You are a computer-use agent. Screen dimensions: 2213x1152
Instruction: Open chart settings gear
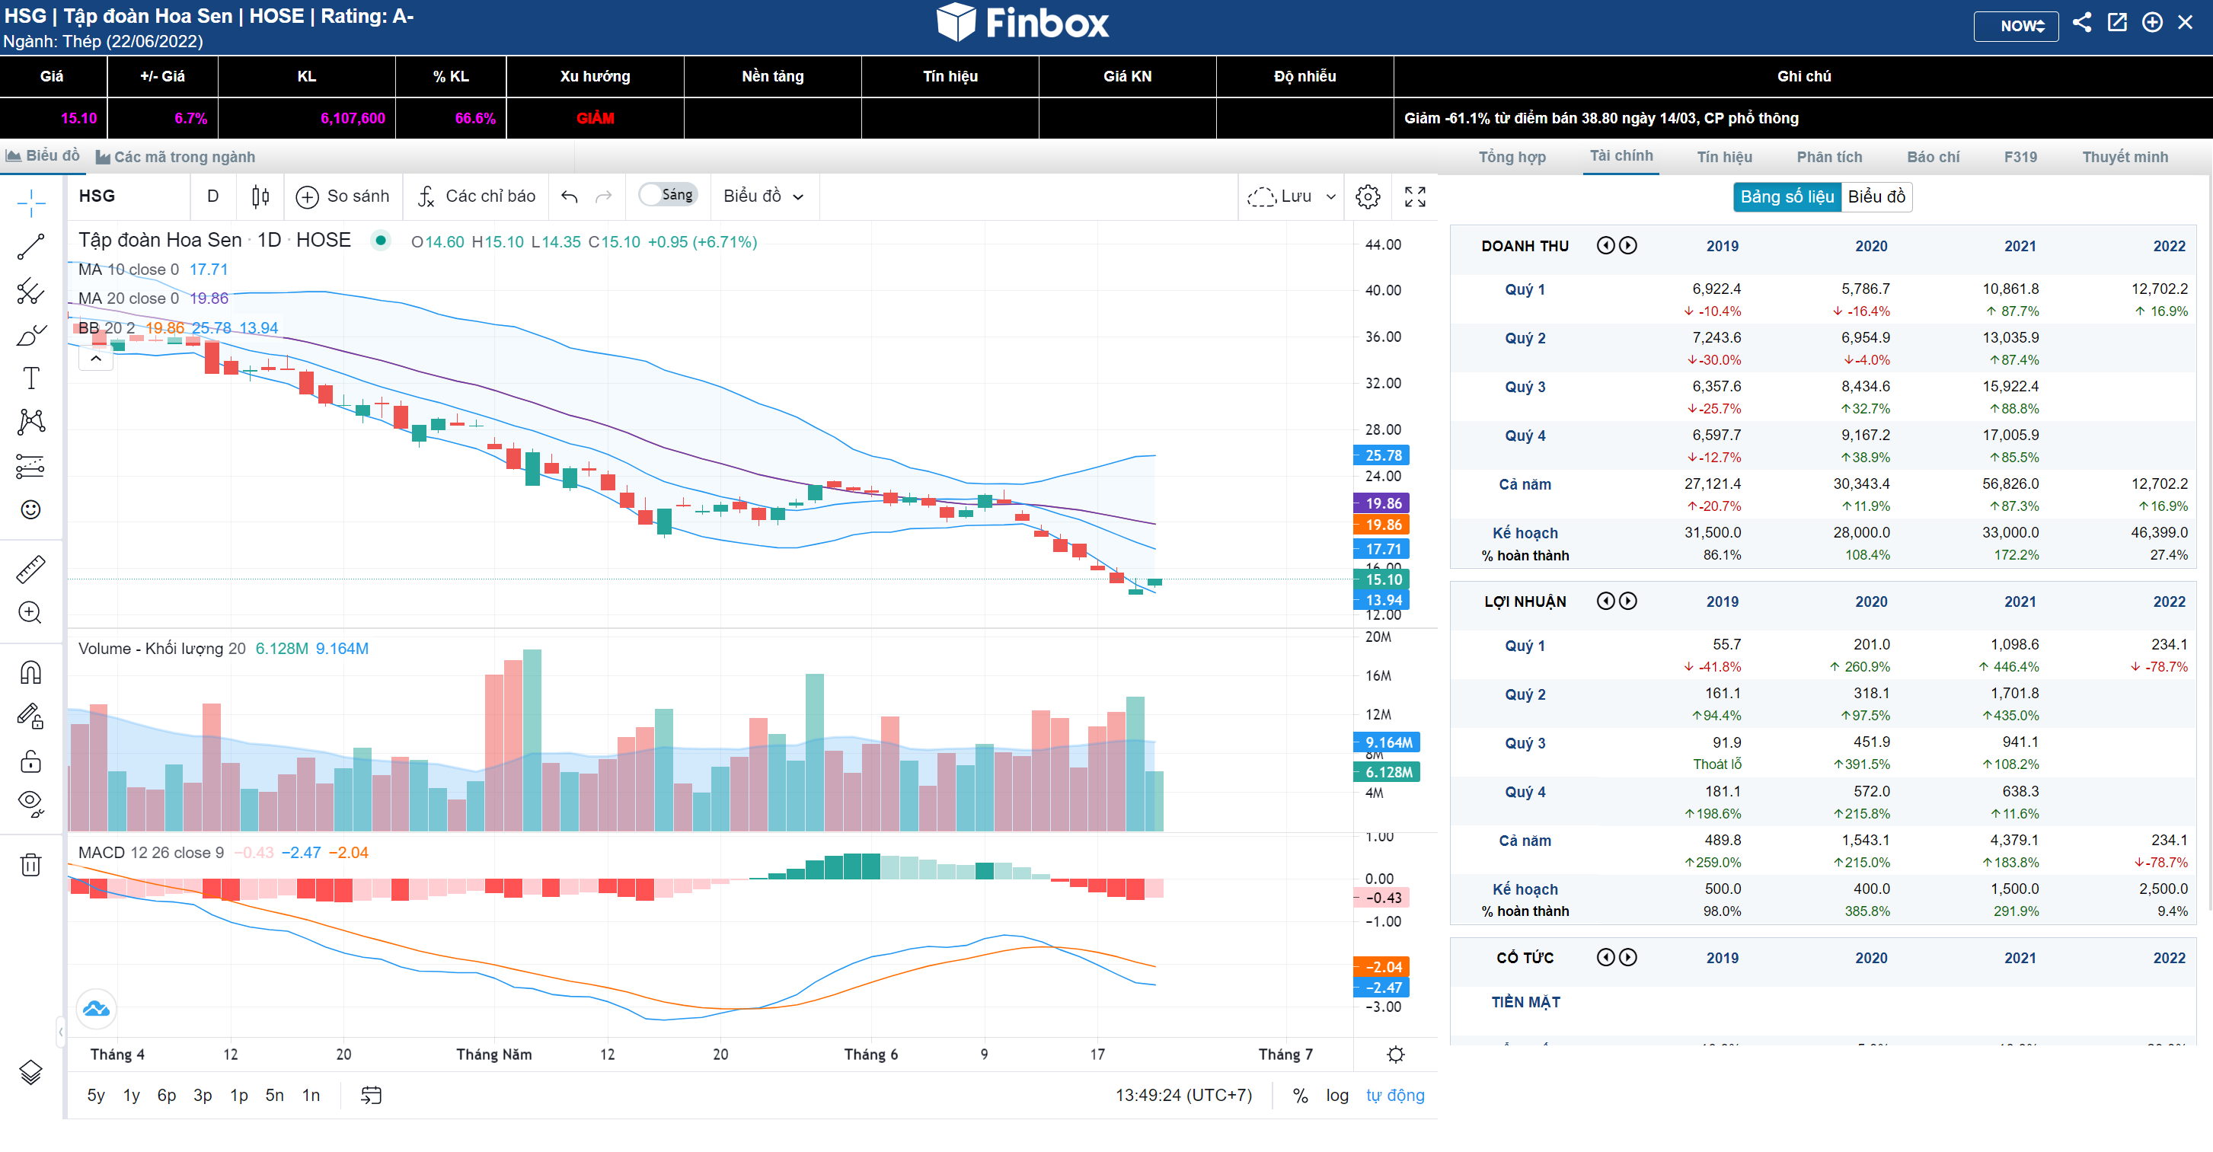[1367, 196]
